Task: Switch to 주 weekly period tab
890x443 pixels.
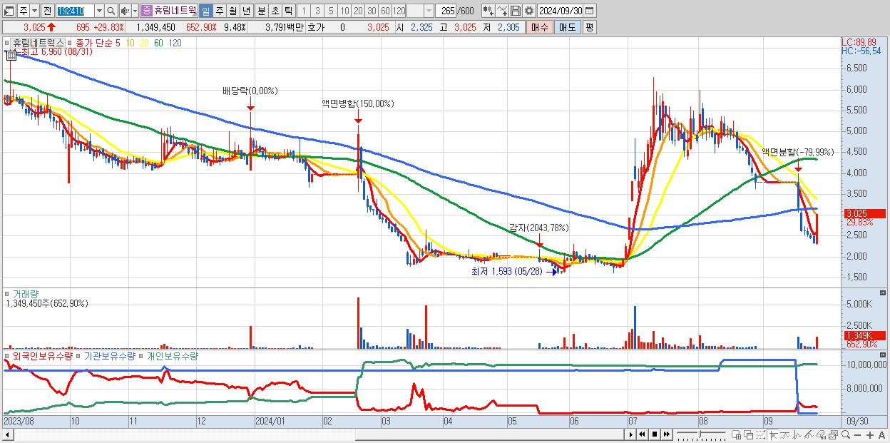Action: click(x=219, y=11)
